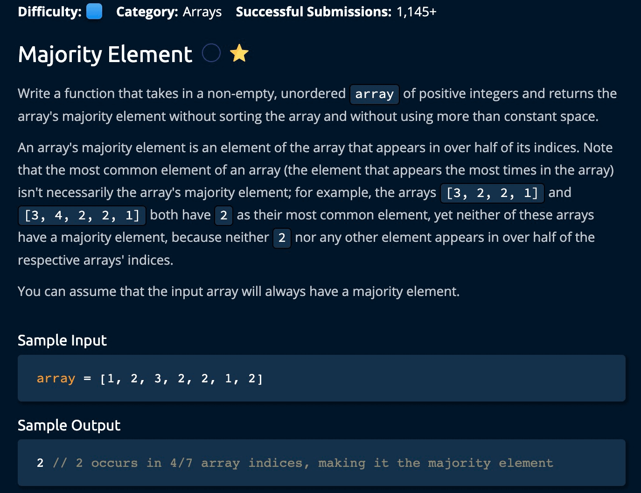
Task: Favorite the question with the star icon
Action: coord(239,53)
